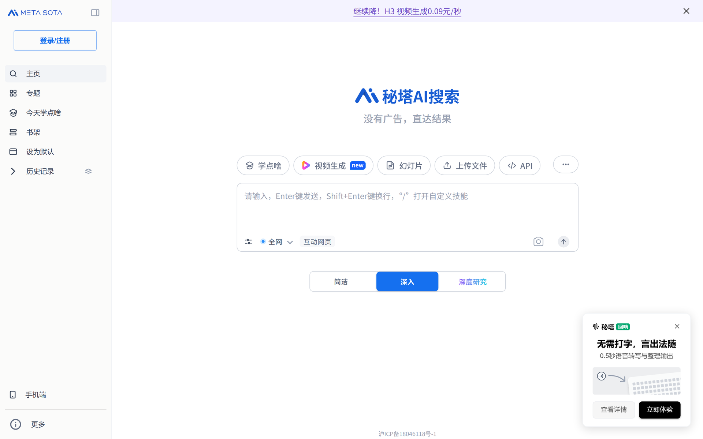This screenshot has width=703, height=439.
Task: Click 上传文件 upload chip
Action: click(x=465, y=166)
